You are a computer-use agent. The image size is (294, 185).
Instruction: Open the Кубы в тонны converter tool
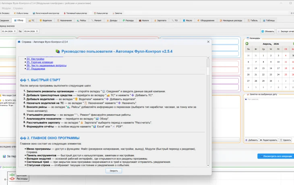click(21, 13)
